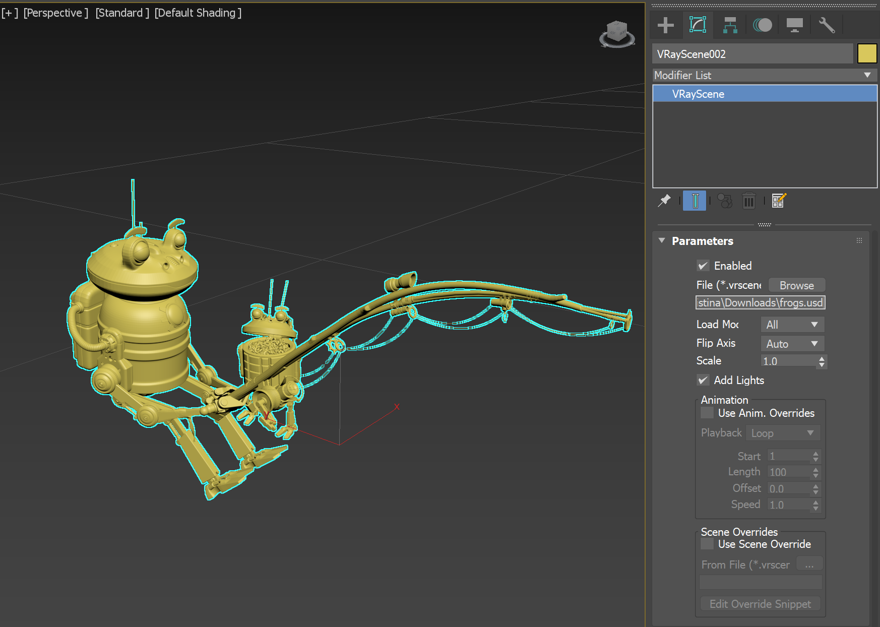Open the Perspective viewport menu
Image resolution: width=880 pixels, height=627 pixels.
coord(55,13)
